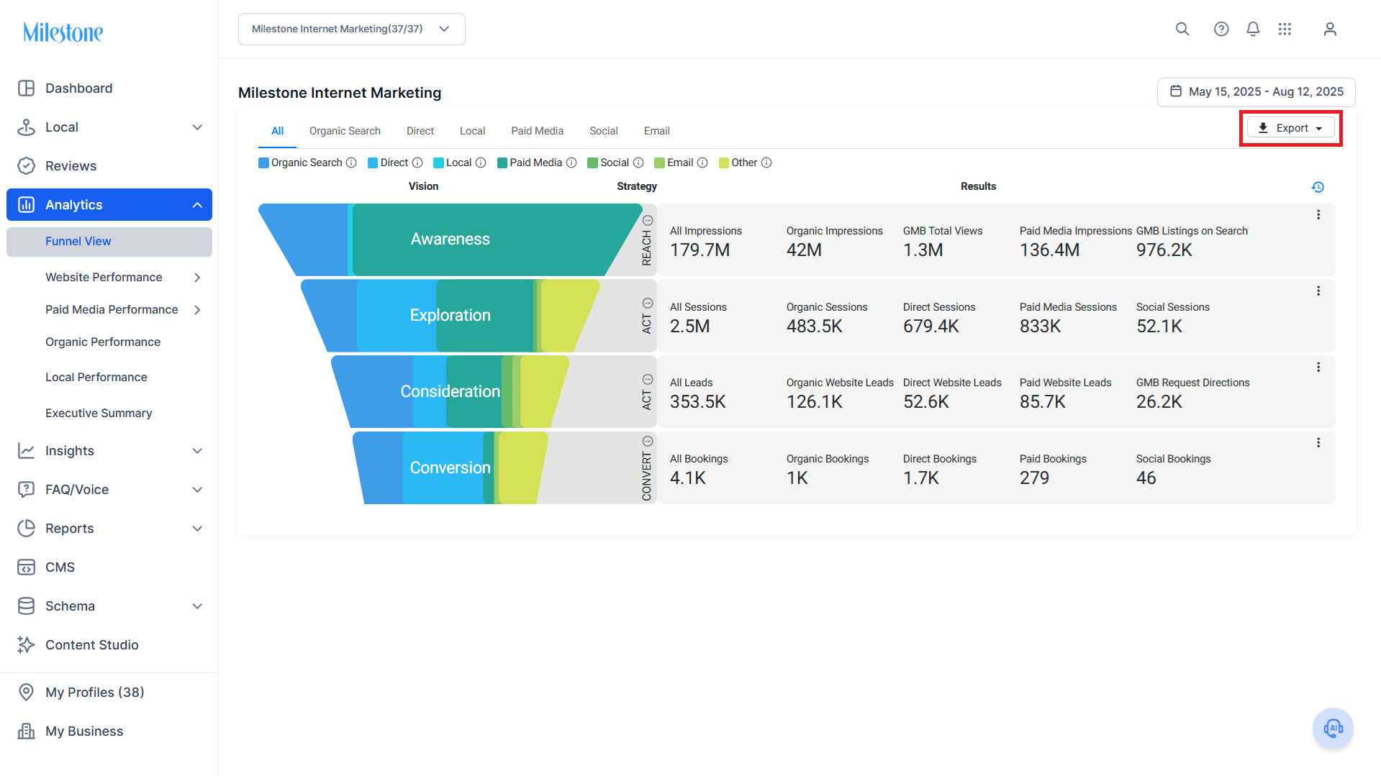Click the reset history icon near Results
Screen dimensions: 1381x776
1318,187
